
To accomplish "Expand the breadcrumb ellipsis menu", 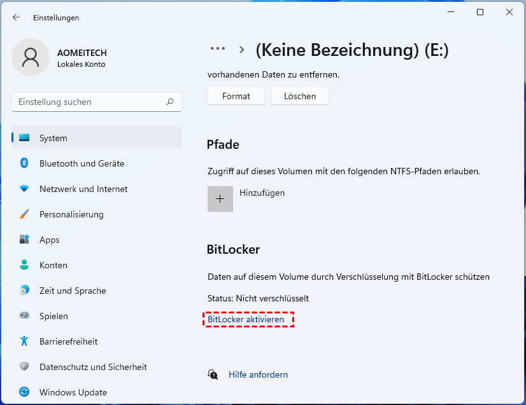I will coord(218,49).
